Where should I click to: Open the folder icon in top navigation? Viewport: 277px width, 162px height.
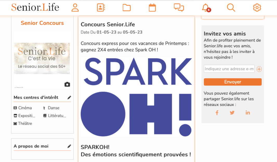pos(127,8)
